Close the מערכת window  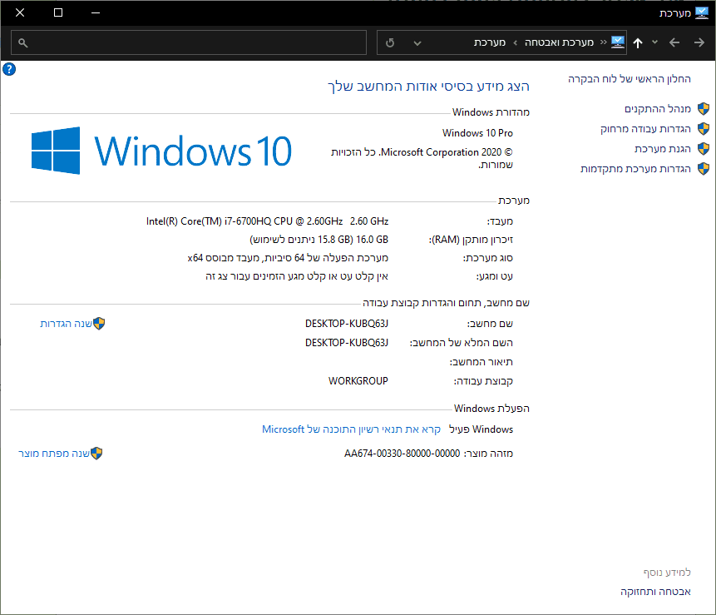[x=20, y=12]
